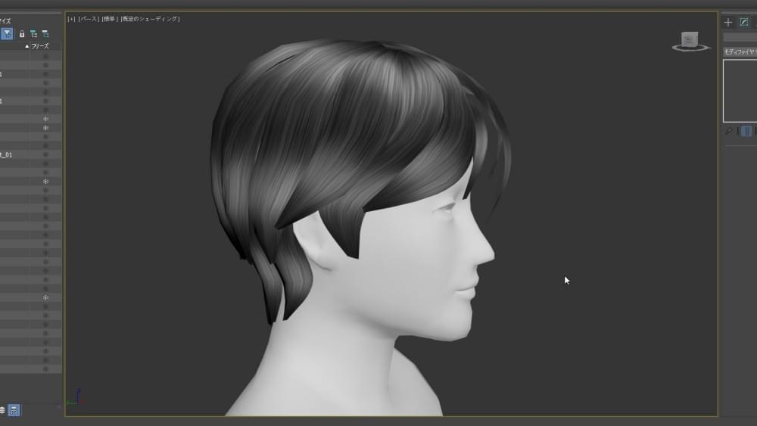The height and width of the screenshot is (426, 757).
Task: Click the object name field in the Modify panel
Action: tap(740, 37)
